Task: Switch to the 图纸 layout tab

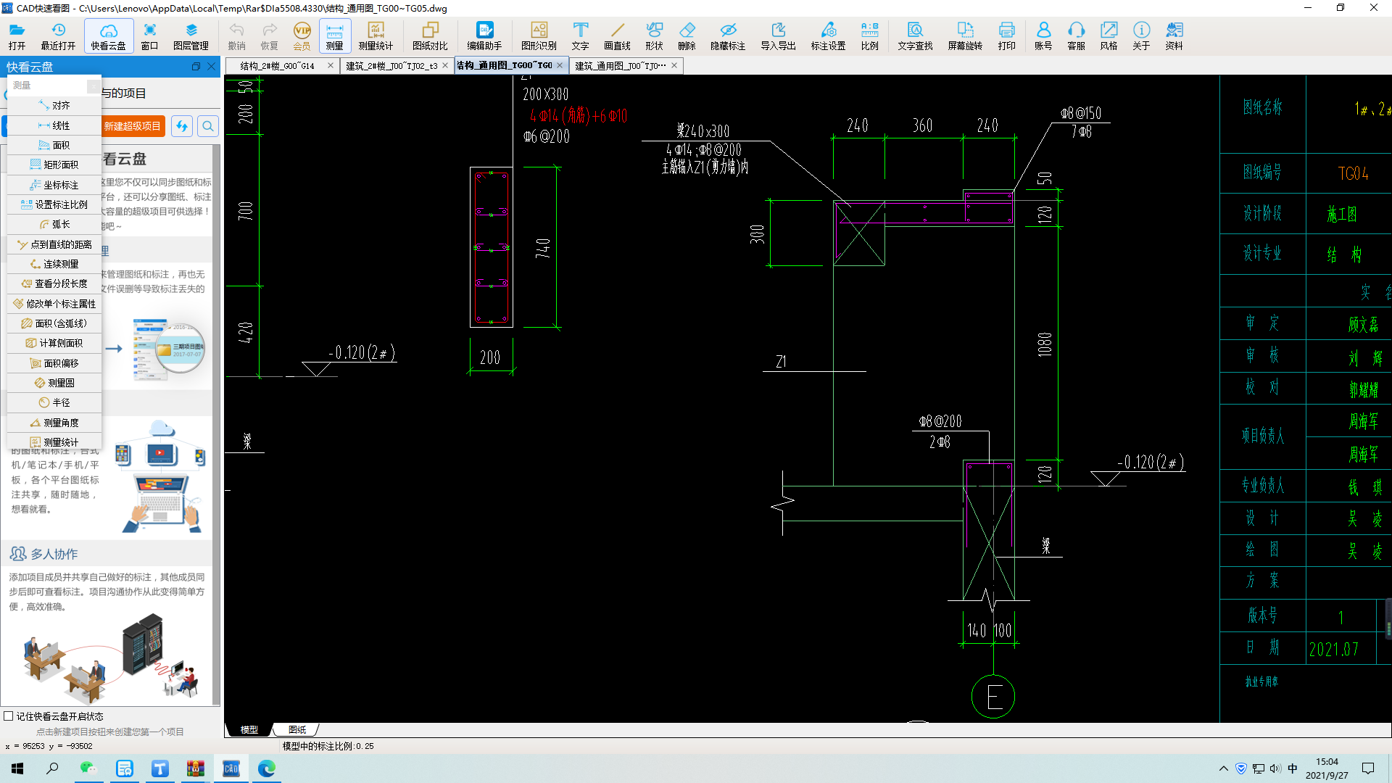Action: (x=297, y=729)
